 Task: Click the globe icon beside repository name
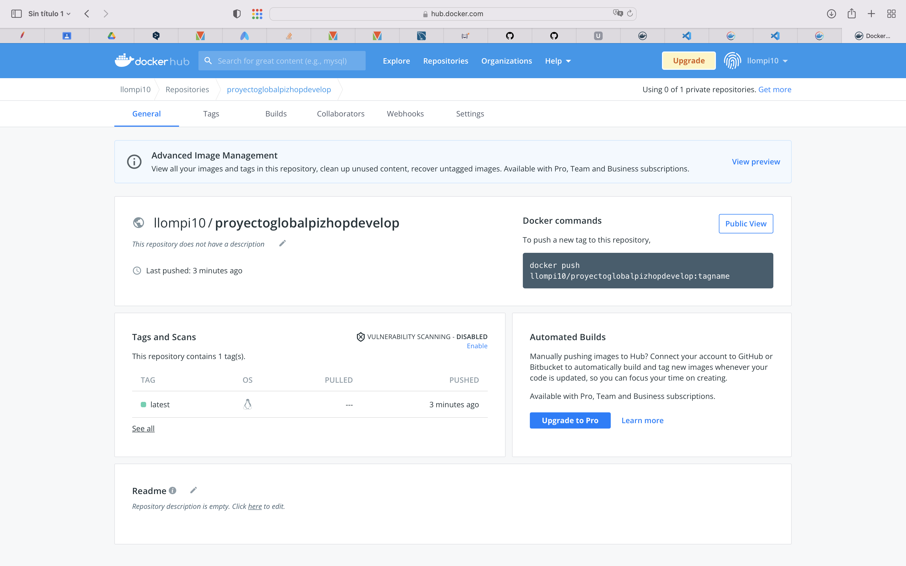point(139,222)
